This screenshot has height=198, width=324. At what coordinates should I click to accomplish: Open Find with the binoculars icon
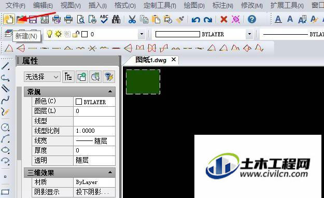pos(116,19)
